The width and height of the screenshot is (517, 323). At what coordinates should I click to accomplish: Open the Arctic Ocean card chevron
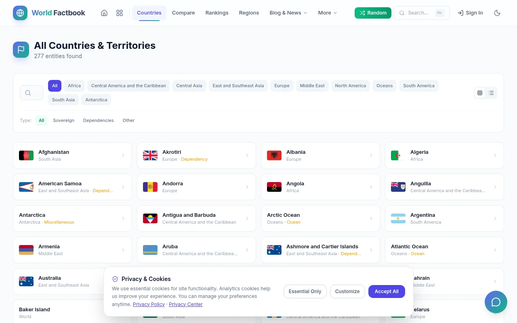point(371,218)
